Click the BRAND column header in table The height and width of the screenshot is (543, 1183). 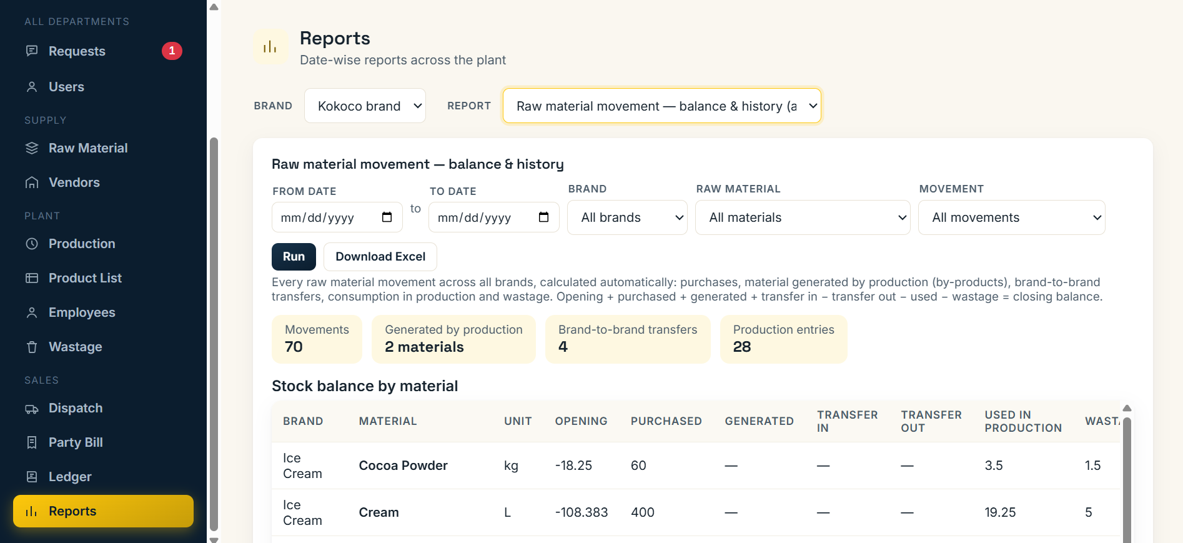[303, 421]
